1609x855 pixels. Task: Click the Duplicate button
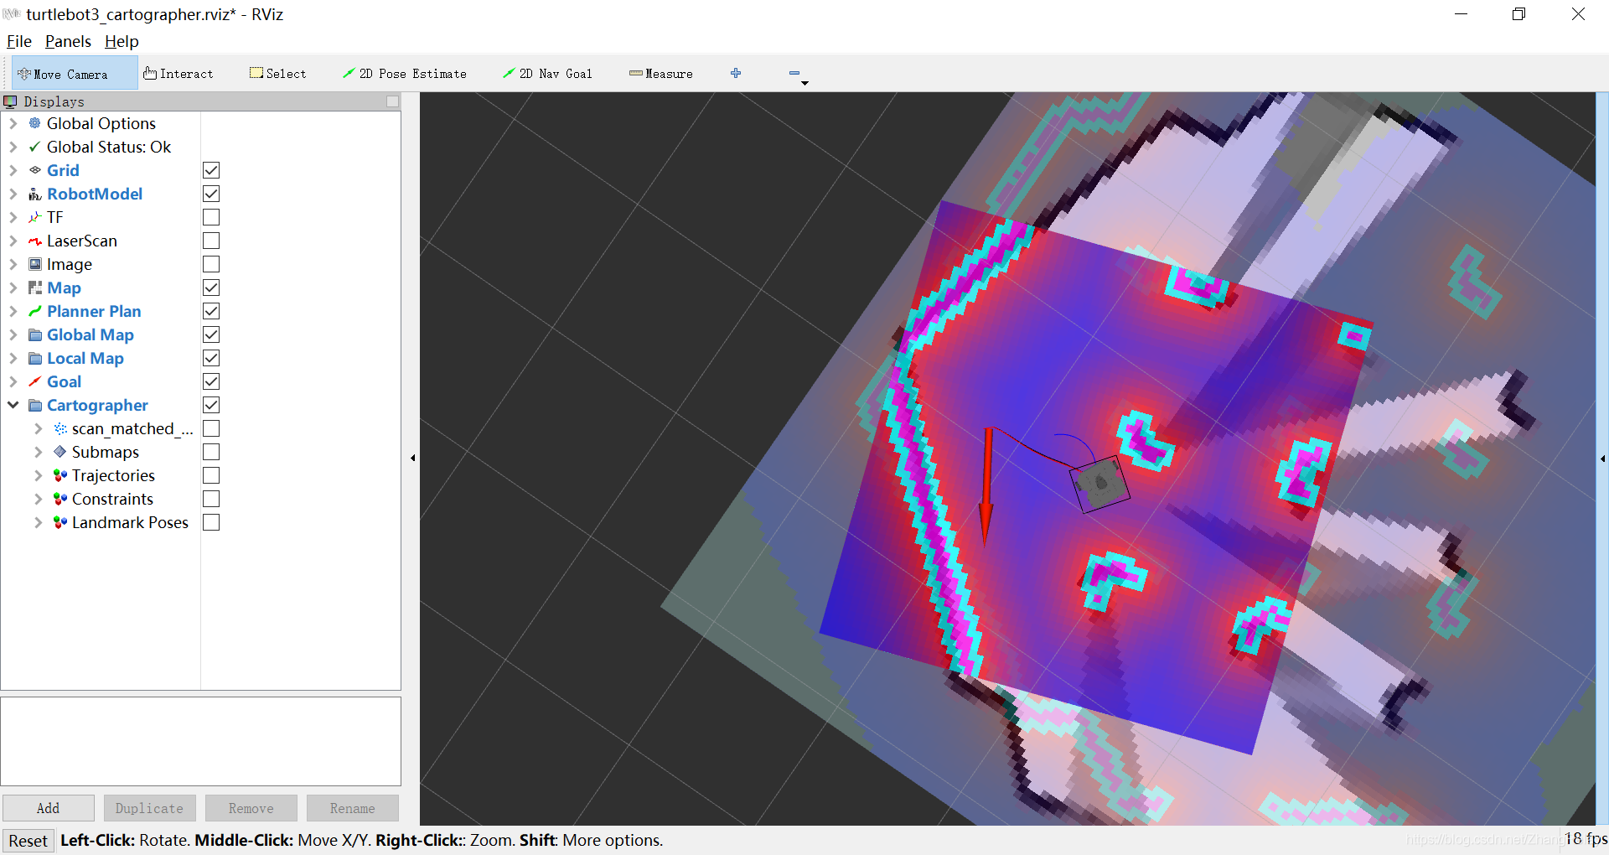tap(149, 808)
